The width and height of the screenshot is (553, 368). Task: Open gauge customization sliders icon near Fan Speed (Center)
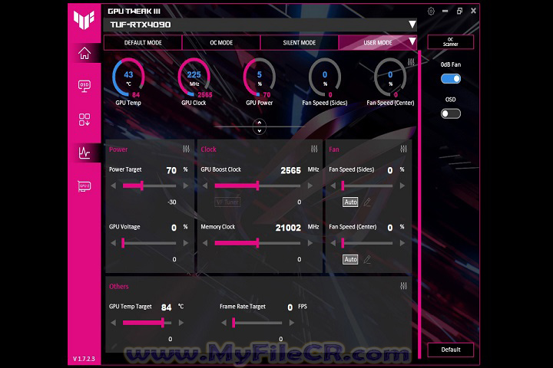(x=411, y=62)
